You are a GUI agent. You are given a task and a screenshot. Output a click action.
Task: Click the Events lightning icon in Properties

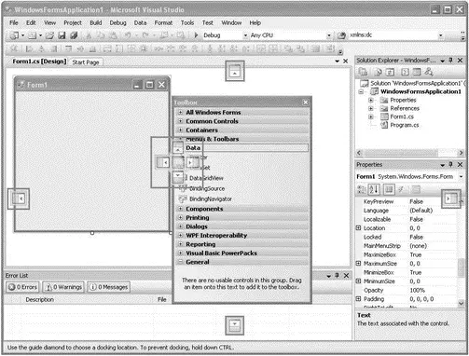pos(402,189)
